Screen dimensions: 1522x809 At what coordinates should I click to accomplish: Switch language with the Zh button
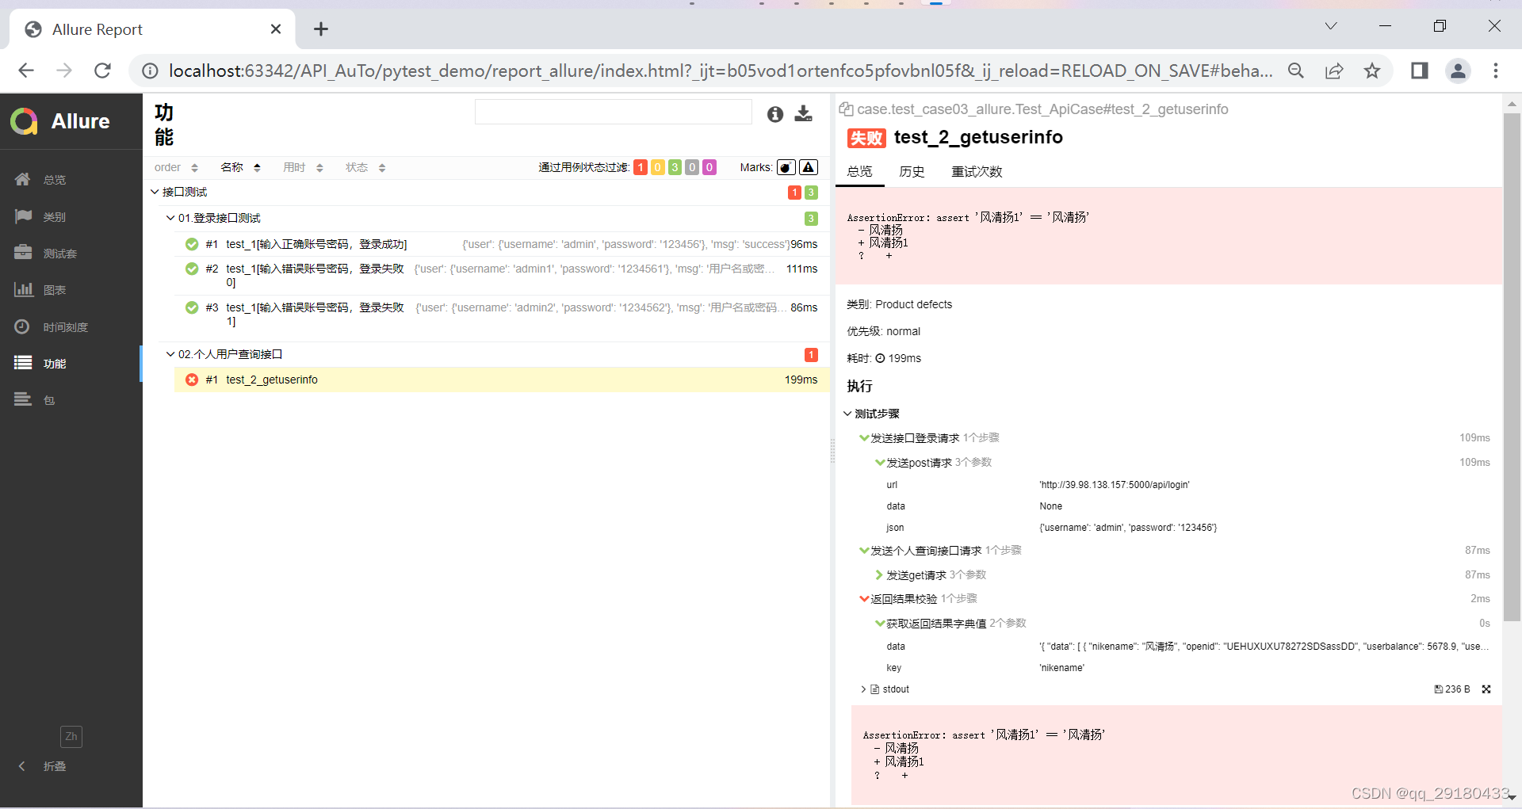[x=71, y=737]
